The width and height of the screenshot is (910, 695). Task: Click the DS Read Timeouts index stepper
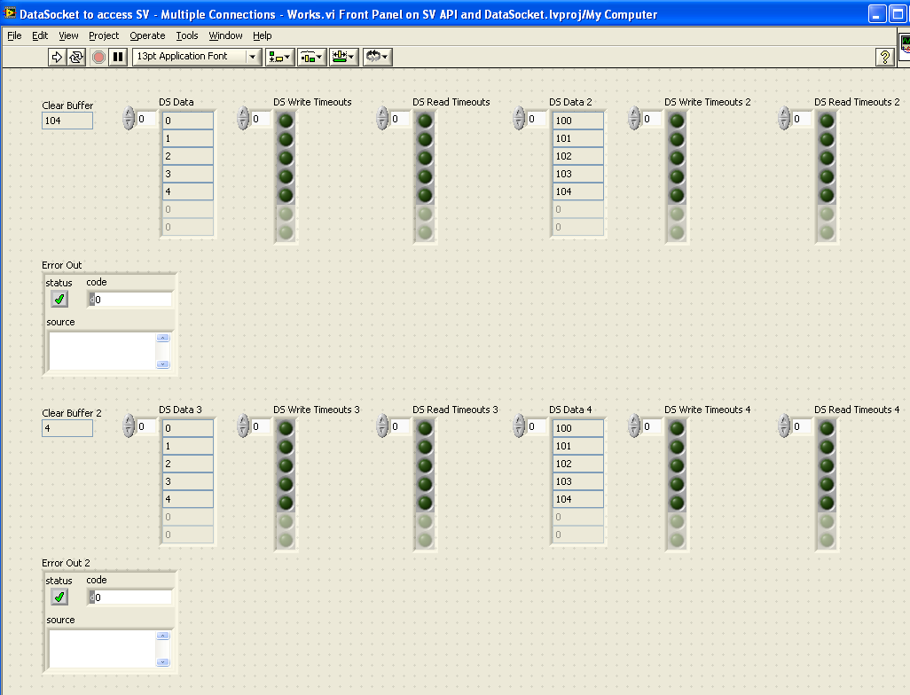382,119
